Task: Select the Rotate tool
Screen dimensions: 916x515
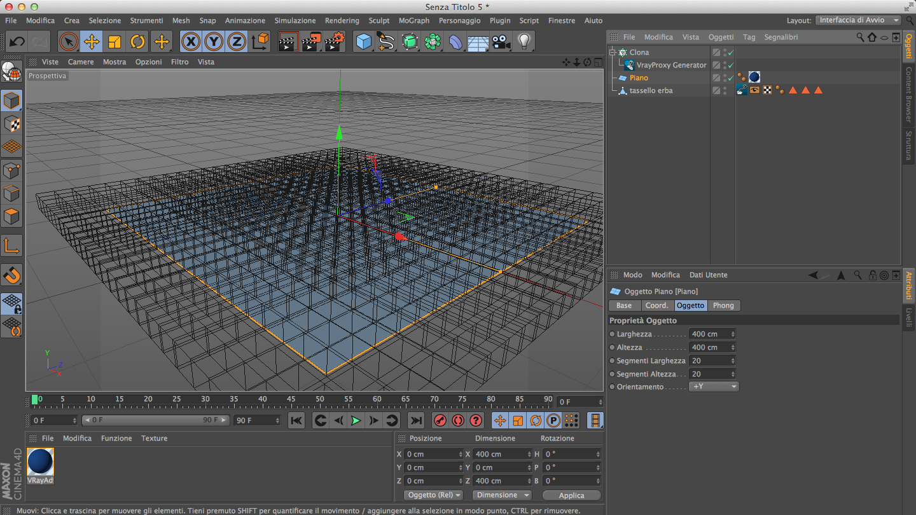Action: pos(137,42)
